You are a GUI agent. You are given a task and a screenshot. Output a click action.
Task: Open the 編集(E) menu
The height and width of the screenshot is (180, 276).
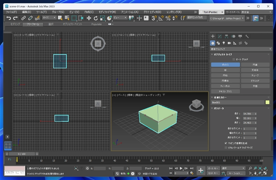coord(27,12)
